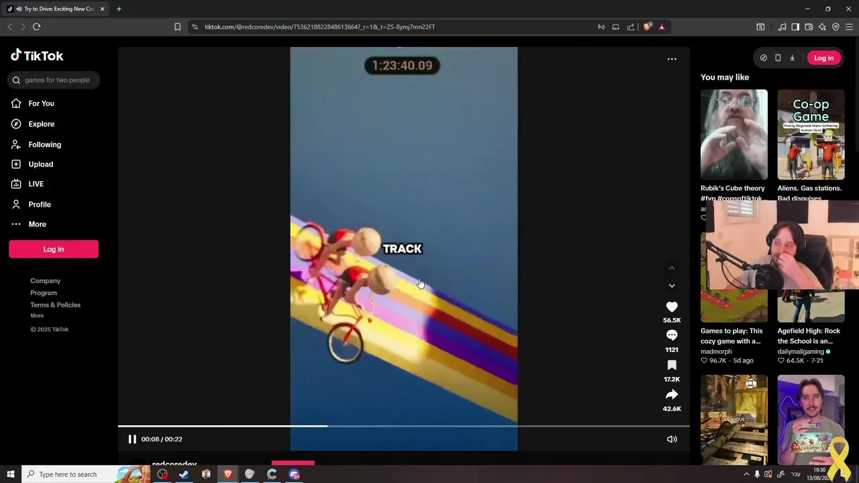Pause the video playback
Image resolution: width=859 pixels, height=483 pixels.
[x=132, y=439]
